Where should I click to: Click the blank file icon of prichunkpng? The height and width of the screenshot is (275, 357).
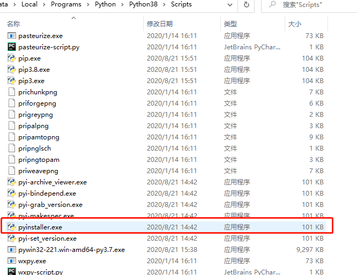pos(12,92)
